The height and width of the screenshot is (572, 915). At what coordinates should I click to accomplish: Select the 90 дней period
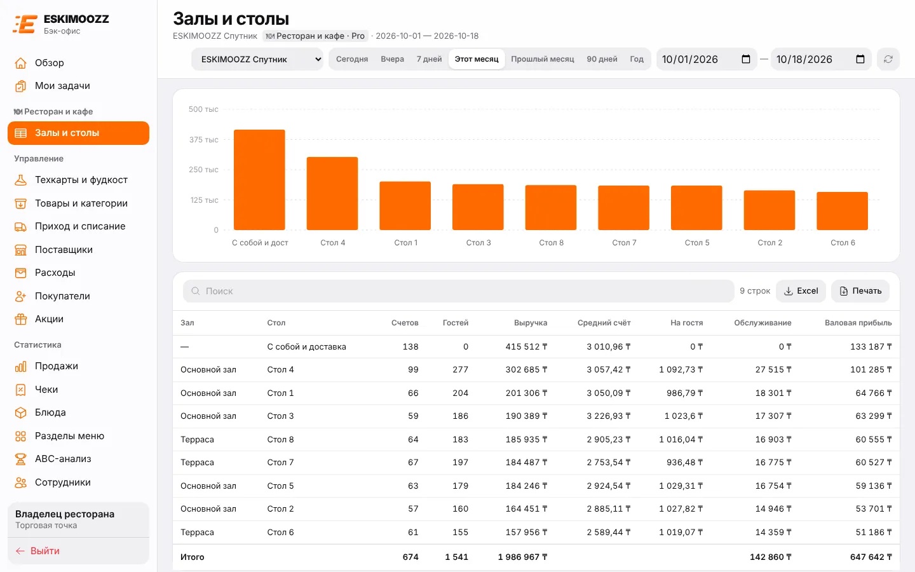(602, 59)
